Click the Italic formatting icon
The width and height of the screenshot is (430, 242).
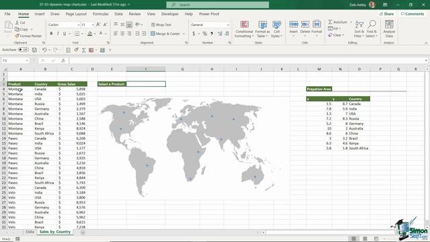click(x=58, y=34)
